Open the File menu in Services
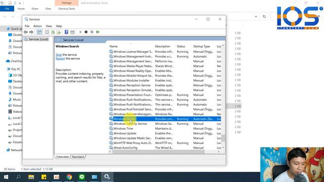 pyautogui.click(x=27, y=26)
